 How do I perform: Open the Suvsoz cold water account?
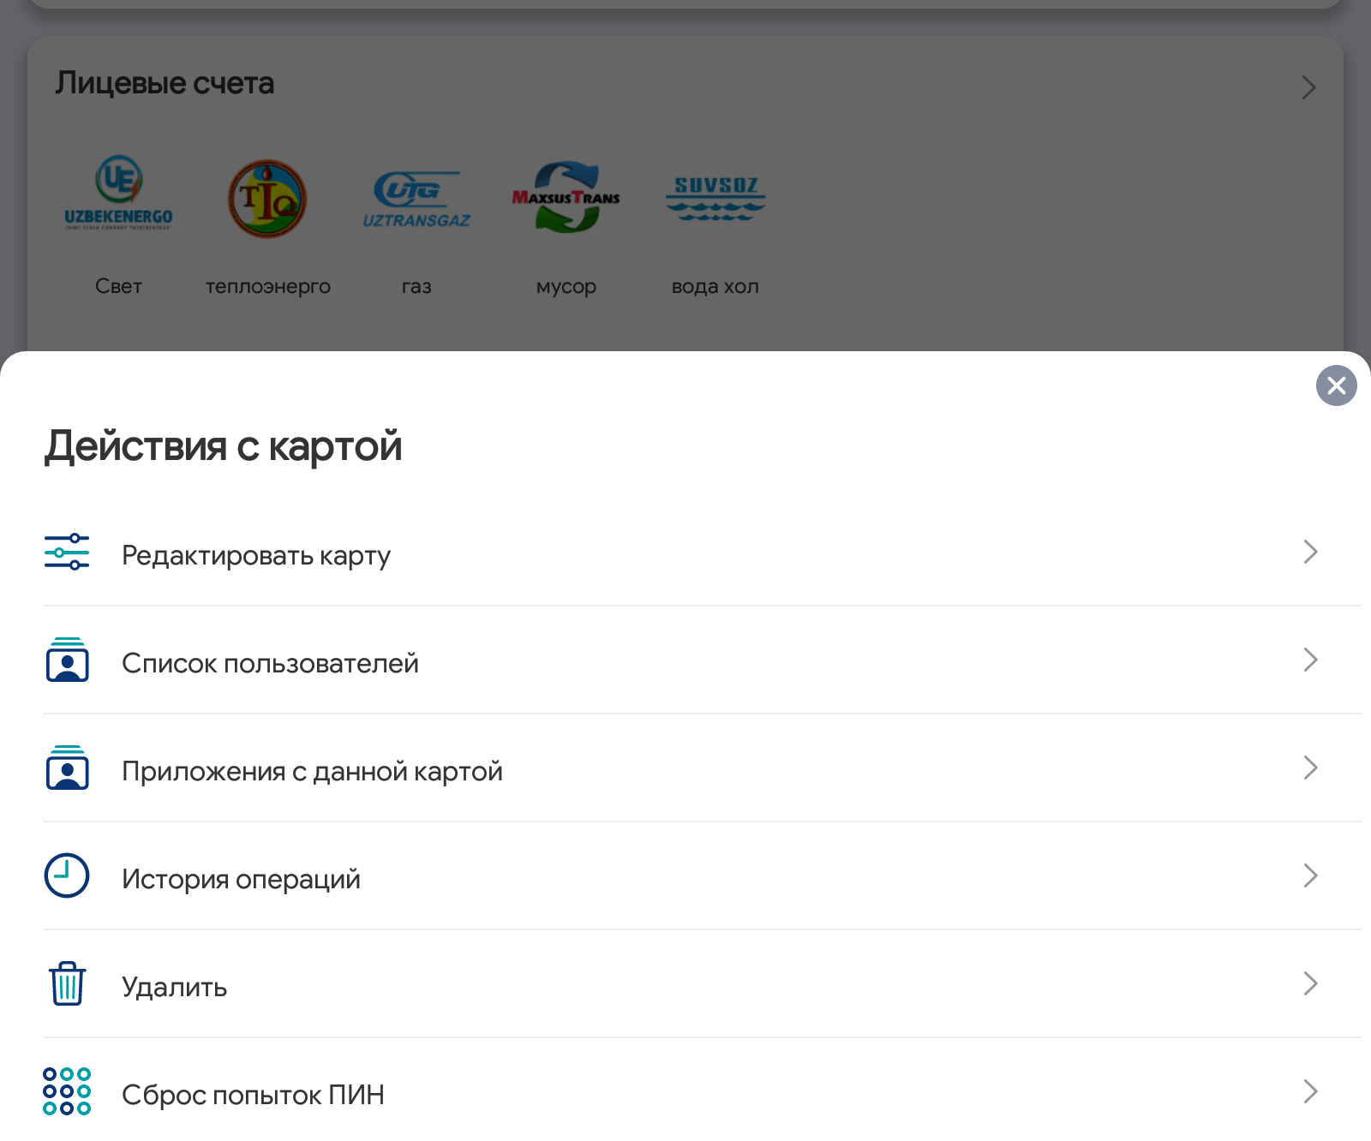[715, 198]
